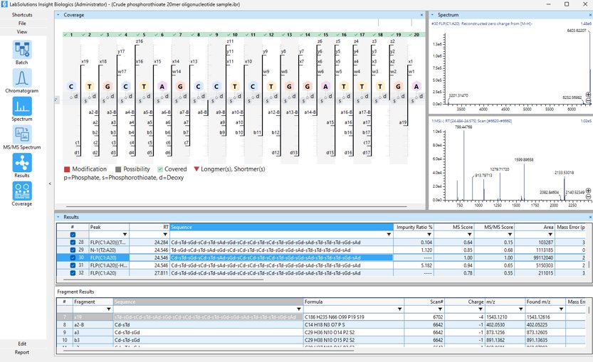Uncheck result row 28 checkbox
Viewport: 593px width, 362px height.
[x=73, y=243]
